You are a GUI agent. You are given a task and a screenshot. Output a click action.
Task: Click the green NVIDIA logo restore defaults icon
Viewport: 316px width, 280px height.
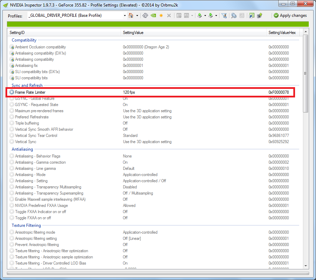click(154, 15)
